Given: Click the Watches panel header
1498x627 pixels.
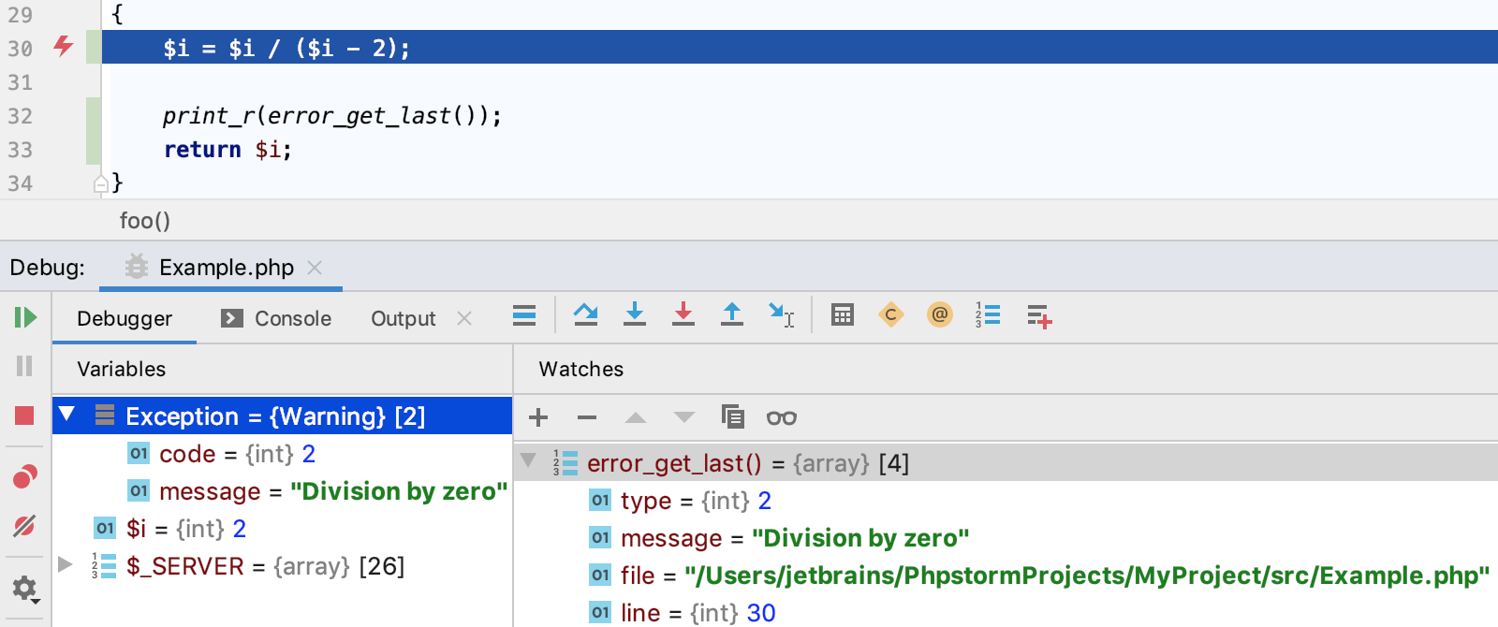Looking at the screenshot, I should pos(581,369).
